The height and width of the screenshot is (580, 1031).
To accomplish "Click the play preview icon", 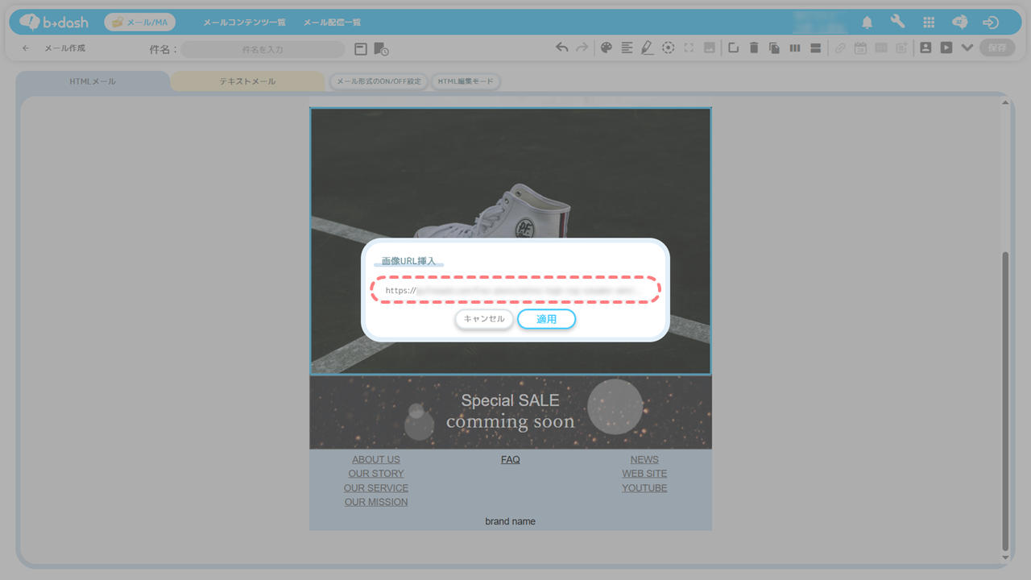I will (946, 48).
